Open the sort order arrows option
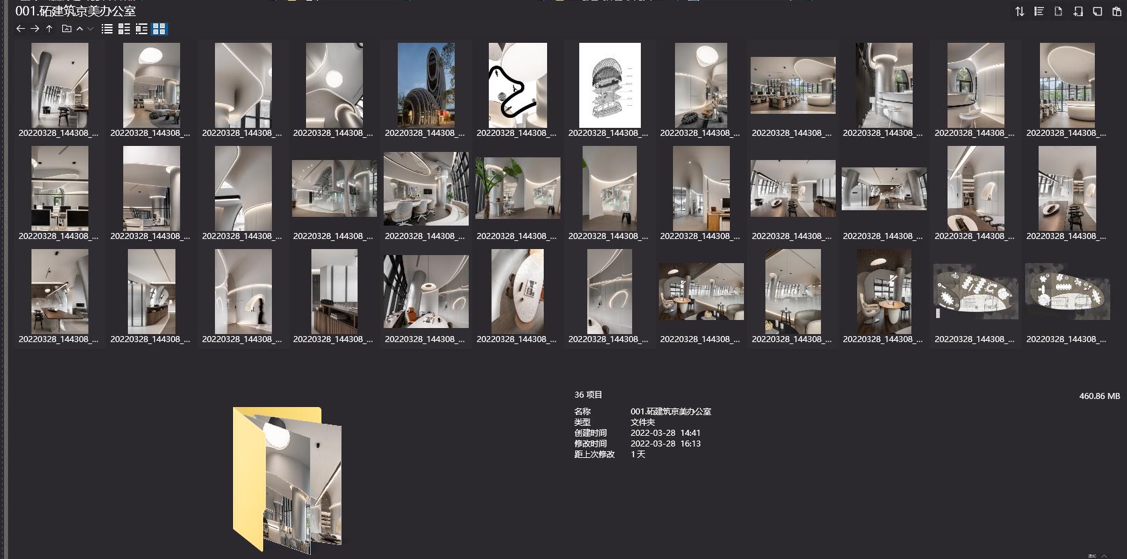Screen dimensions: 1127x559 click(1019, 11)
